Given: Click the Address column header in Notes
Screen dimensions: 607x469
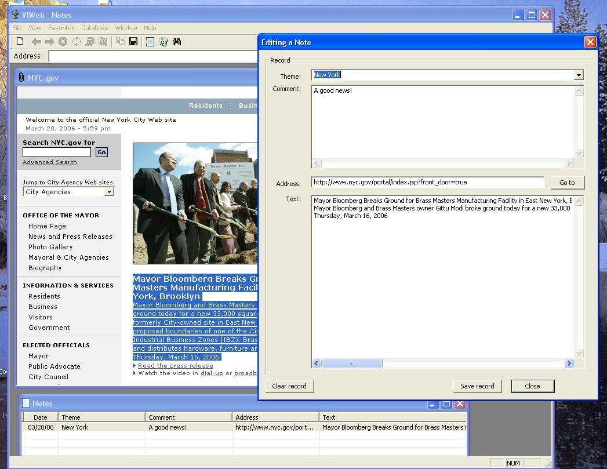Looking at the screenshot, I should [x=275, y=417].
